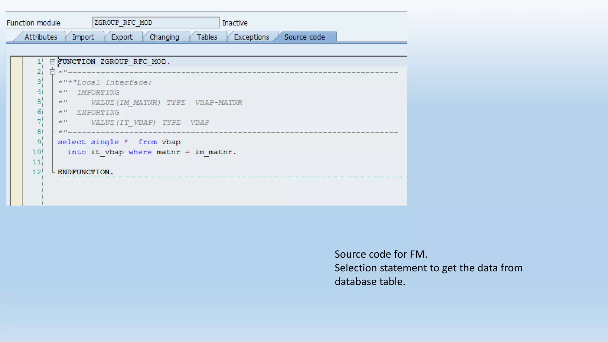Viewport: 608px width, 342px height.
Task: Click the VALUE(IT_VBAP) TYPE VBAP line
Action: tap(134, 122)
